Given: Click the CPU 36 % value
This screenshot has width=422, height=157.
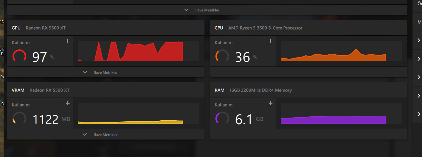Looking at the screenshot, I should click(x=246, y=57).
